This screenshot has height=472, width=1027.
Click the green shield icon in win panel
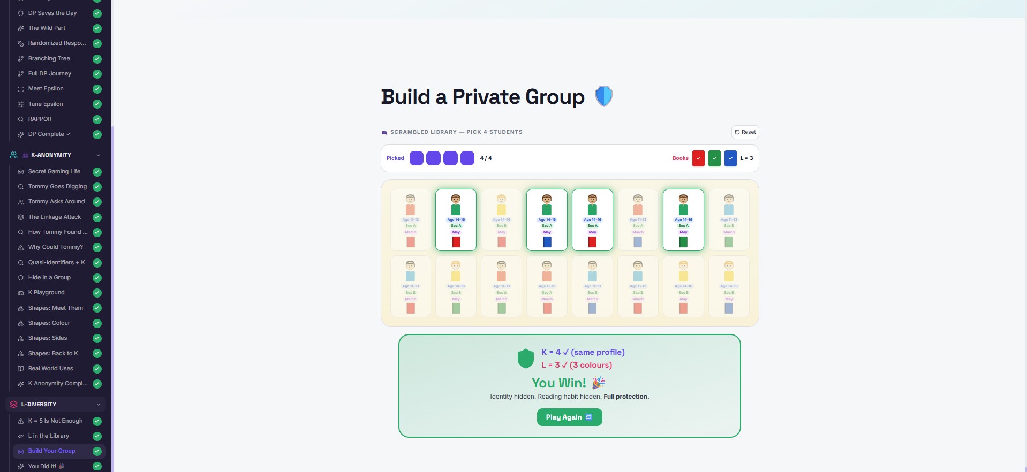(525, 359)
